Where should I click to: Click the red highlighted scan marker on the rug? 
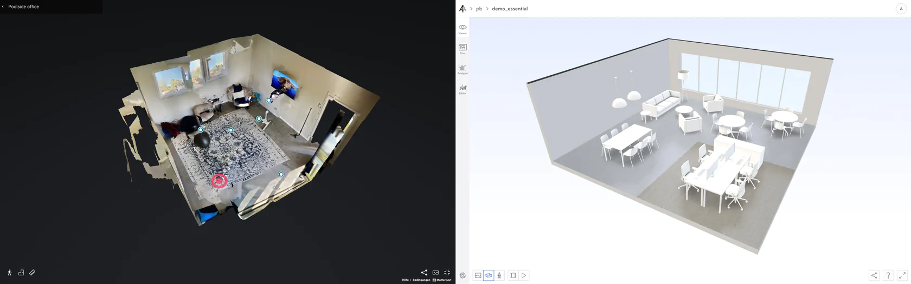pos(219,181)
